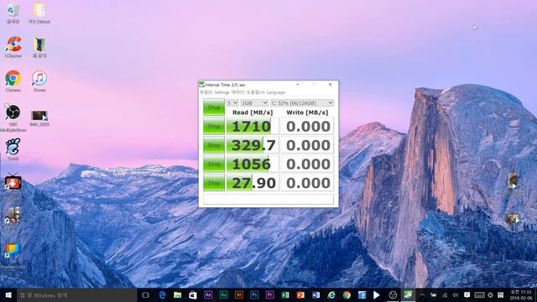Open the Language menu
This screenshot has width=537, height=302.
click(x=276, y=92)
